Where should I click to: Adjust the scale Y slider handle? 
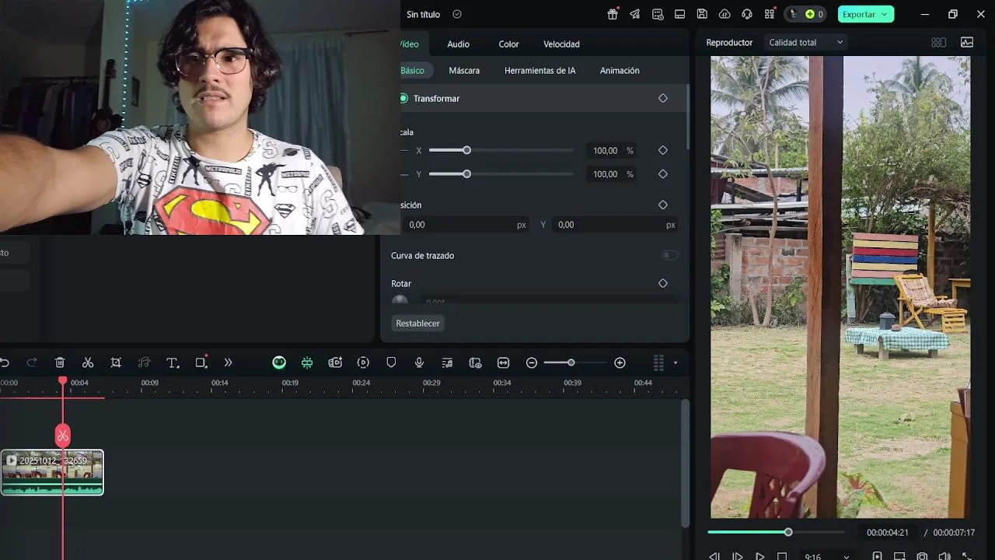(466, 173)
